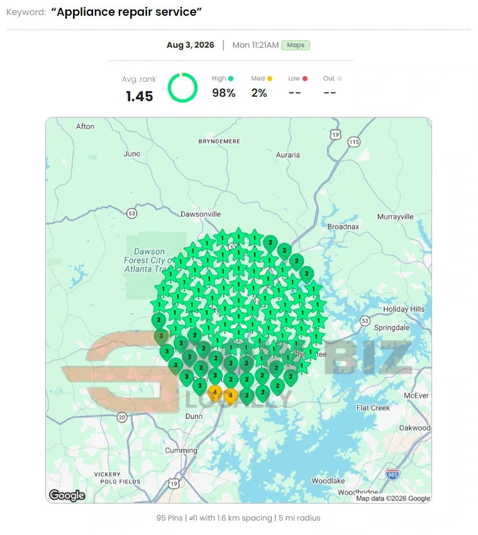Click the Oakwood map label
Viewport: 478px width, 535px height.
(x=415, y=428)
